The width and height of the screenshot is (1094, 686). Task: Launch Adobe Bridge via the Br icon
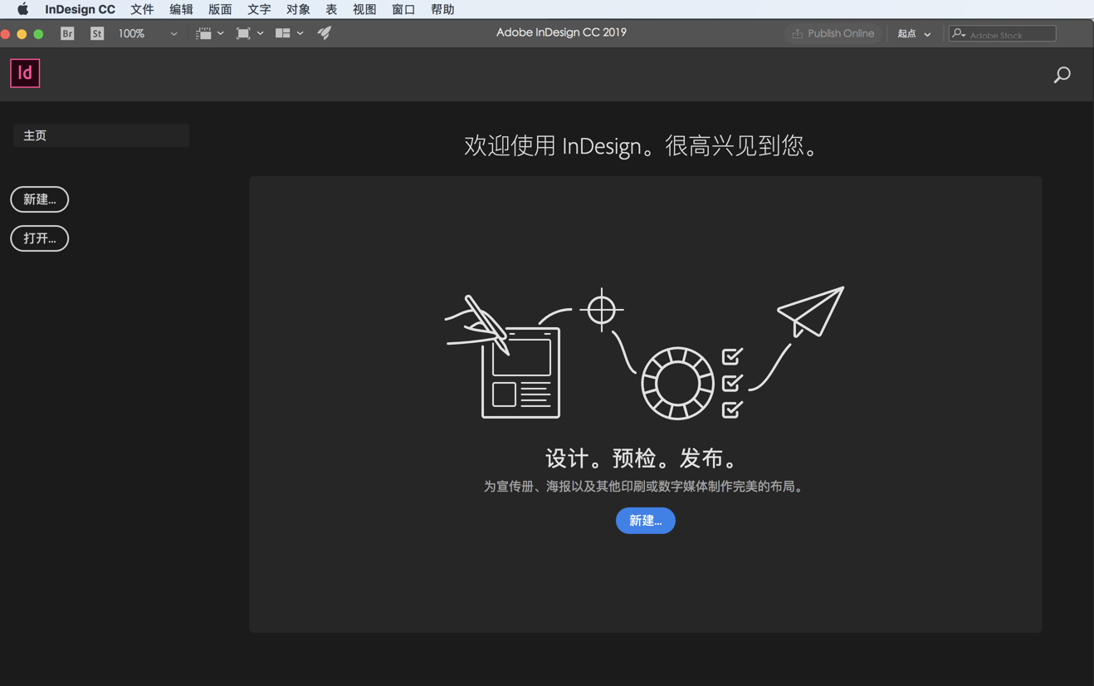coord(67,33)
